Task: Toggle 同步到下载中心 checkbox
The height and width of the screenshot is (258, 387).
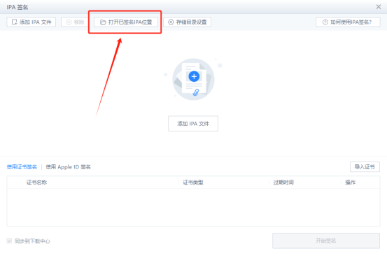Action: coord(9,241)
